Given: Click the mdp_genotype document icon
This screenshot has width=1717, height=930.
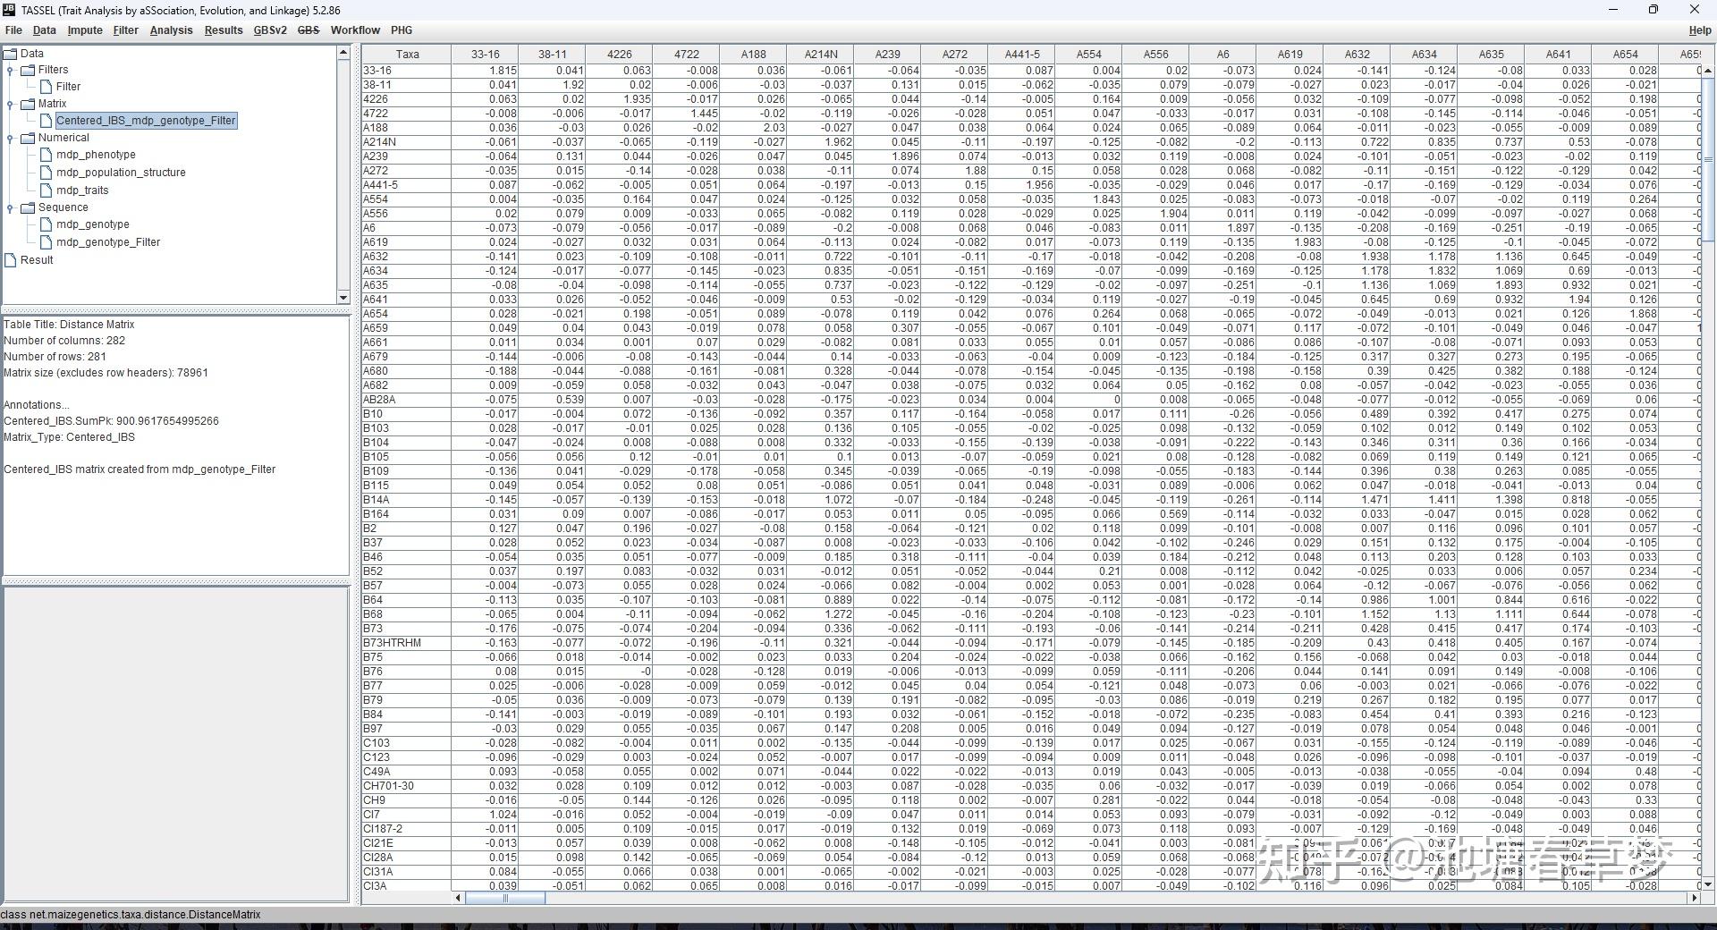Looking at the screenshot, I should [x=46, y=224].
